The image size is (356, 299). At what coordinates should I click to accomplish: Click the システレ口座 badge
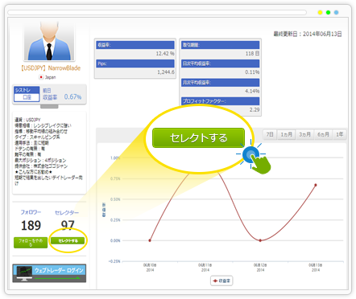pos(27,94)
